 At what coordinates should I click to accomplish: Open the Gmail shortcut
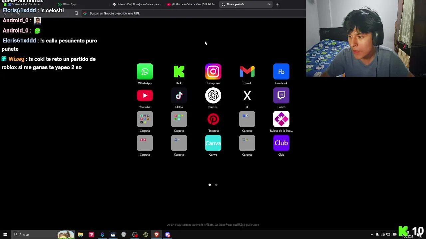pos(247,72)
